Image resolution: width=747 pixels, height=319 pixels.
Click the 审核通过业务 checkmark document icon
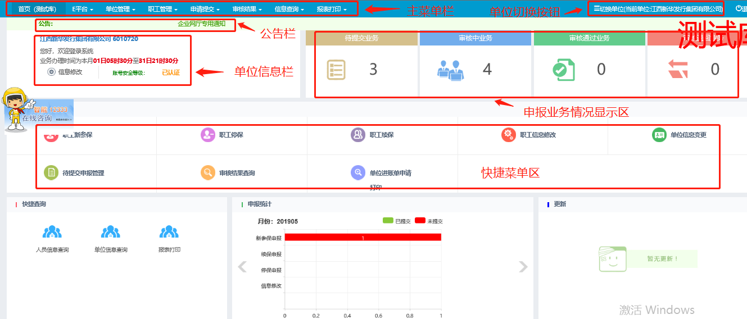(563, 70)
